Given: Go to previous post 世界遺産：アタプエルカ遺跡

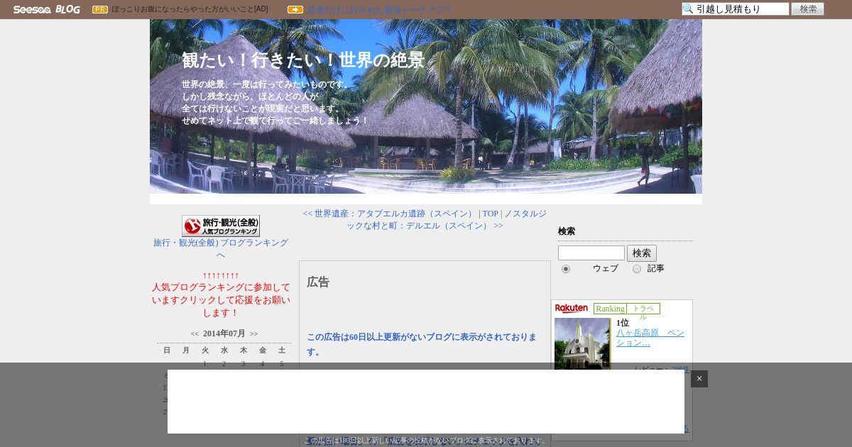Looking at the screenshot, I should pyautogui.click(x=389, y=214).
